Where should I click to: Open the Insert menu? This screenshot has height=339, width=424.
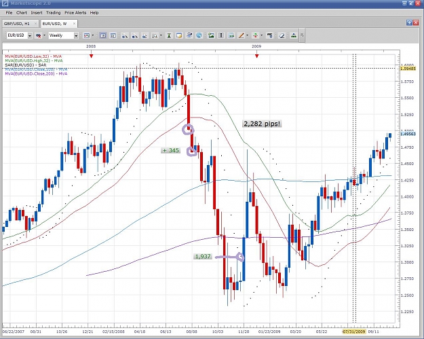pyautogui.click(x=37, y=13)
